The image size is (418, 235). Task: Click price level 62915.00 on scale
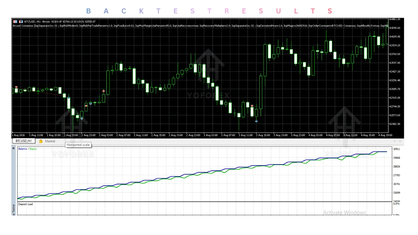[395, 98]
